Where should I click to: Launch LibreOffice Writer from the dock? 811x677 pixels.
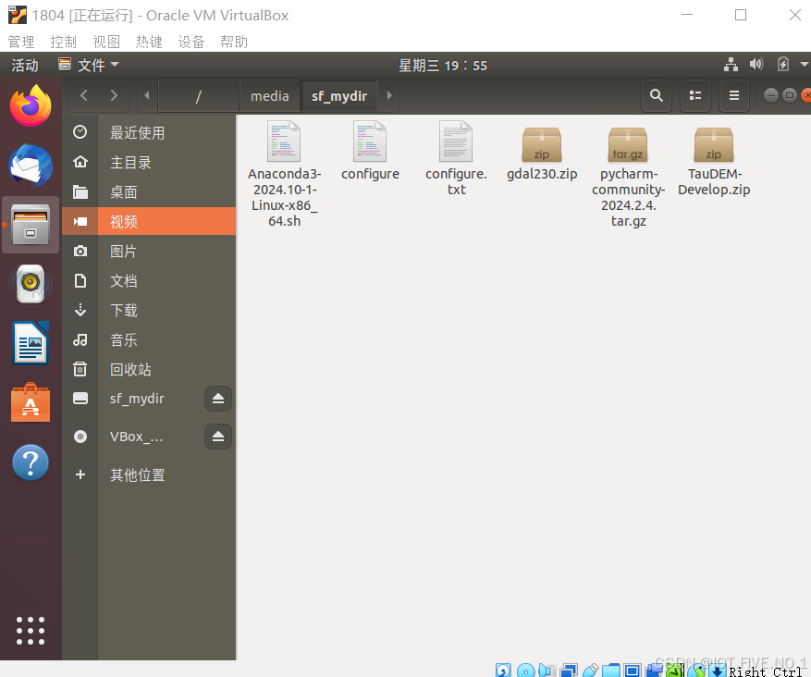(31, 343)
